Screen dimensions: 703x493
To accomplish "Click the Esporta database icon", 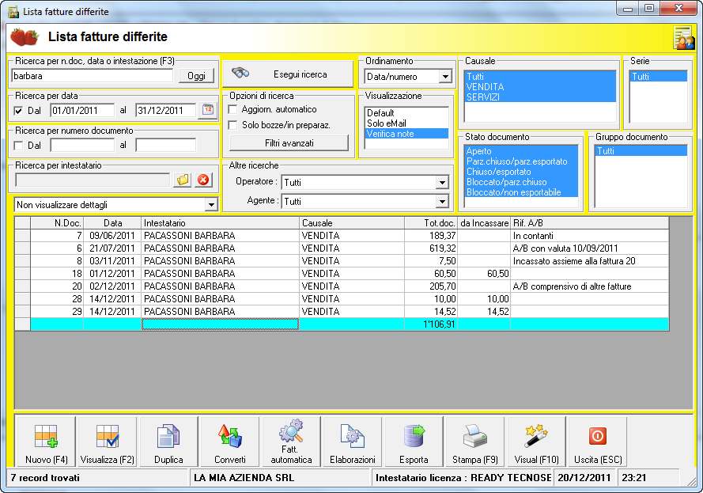I will pyautogui.click(x=414, y=437).
